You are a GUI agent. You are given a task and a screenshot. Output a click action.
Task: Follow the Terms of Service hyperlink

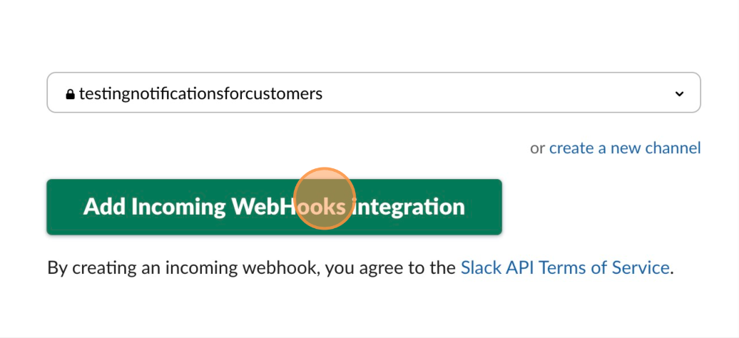point(565,267)
